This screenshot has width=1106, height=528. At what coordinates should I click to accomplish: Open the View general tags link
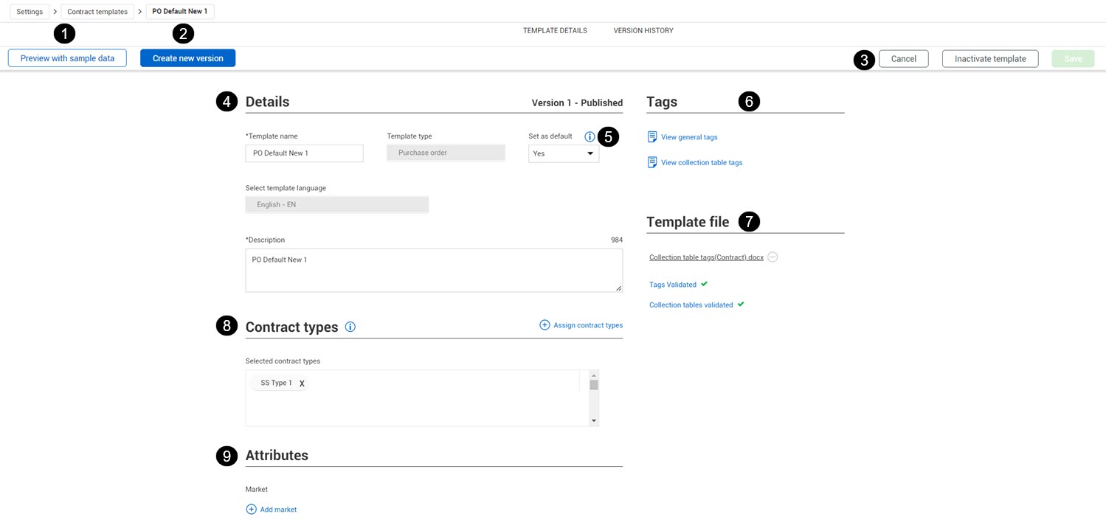tap(689, 137)
